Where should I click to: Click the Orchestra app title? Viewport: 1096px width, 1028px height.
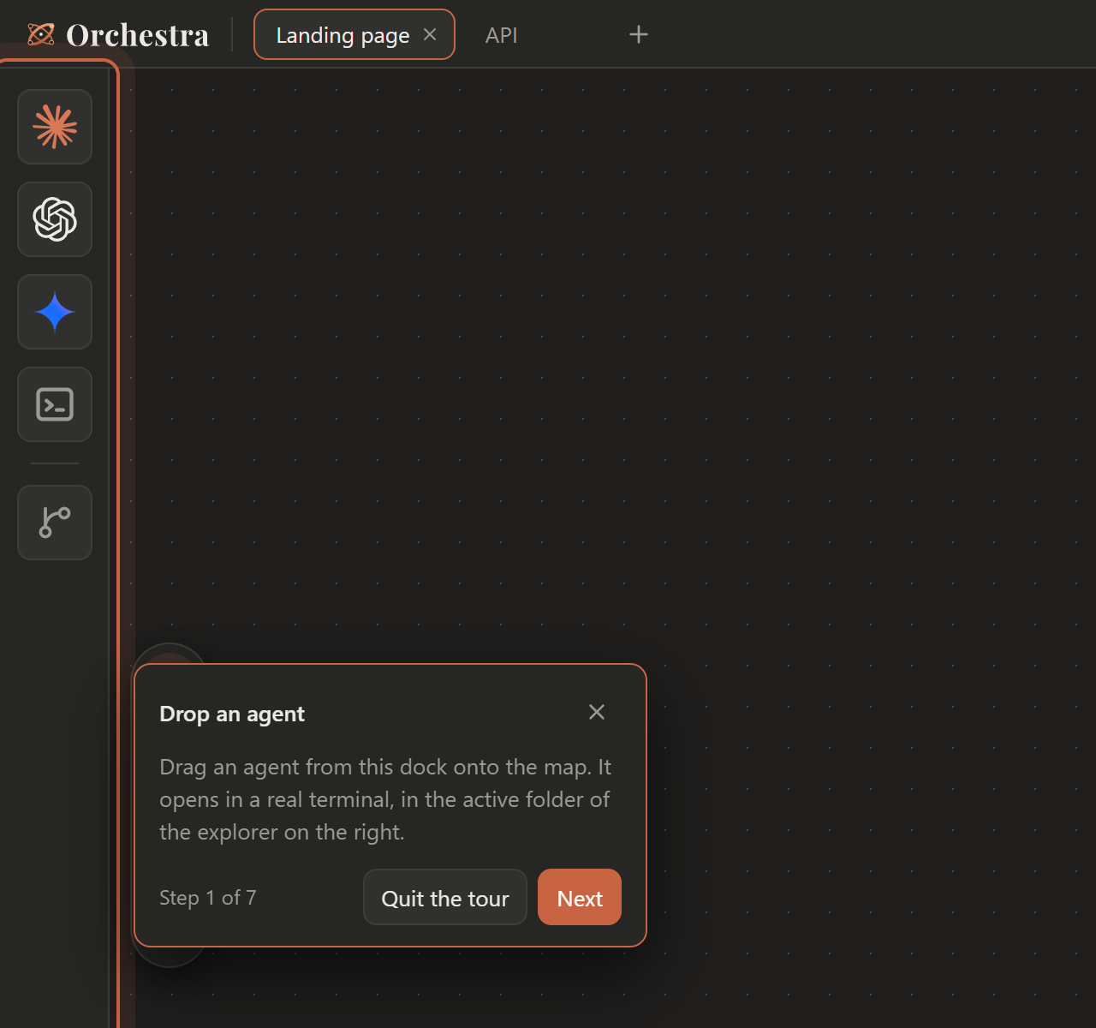tap(138, 35)
